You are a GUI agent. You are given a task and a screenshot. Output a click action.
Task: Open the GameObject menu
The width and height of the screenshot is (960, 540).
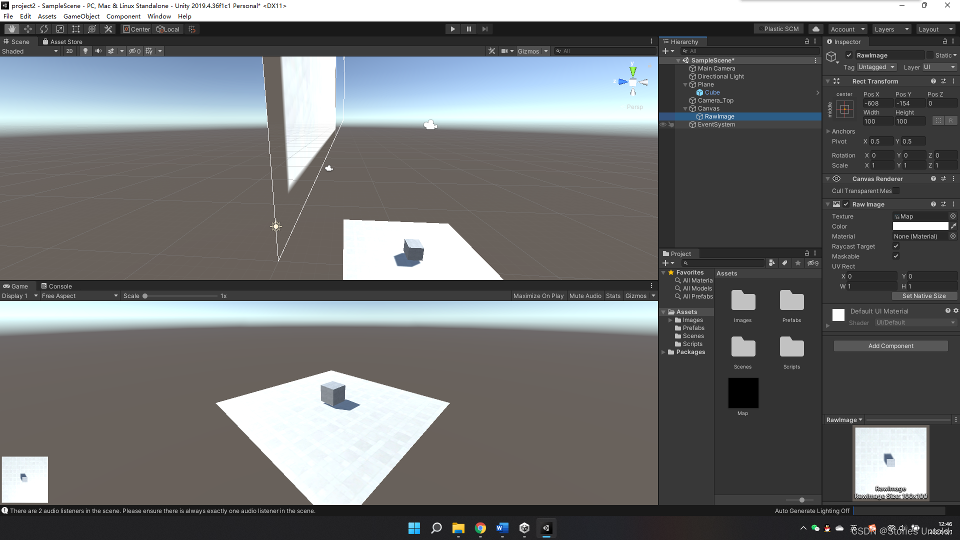(x=81, y=16)
